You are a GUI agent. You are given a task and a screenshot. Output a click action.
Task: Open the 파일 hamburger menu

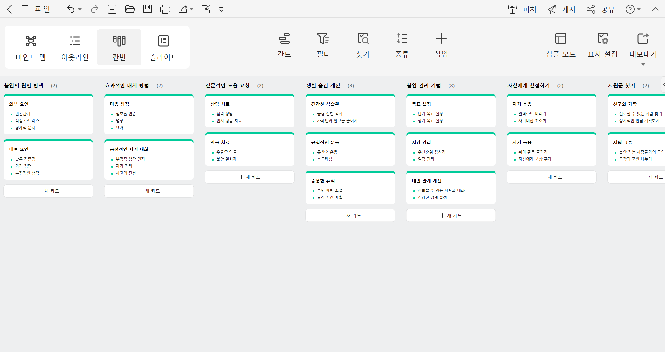point(25,9)
